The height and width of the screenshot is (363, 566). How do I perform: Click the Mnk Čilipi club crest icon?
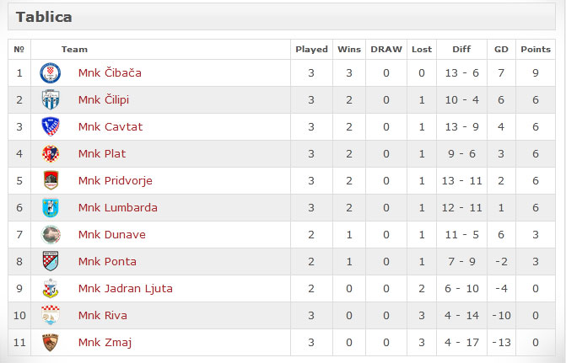click(x=51, y=100)
